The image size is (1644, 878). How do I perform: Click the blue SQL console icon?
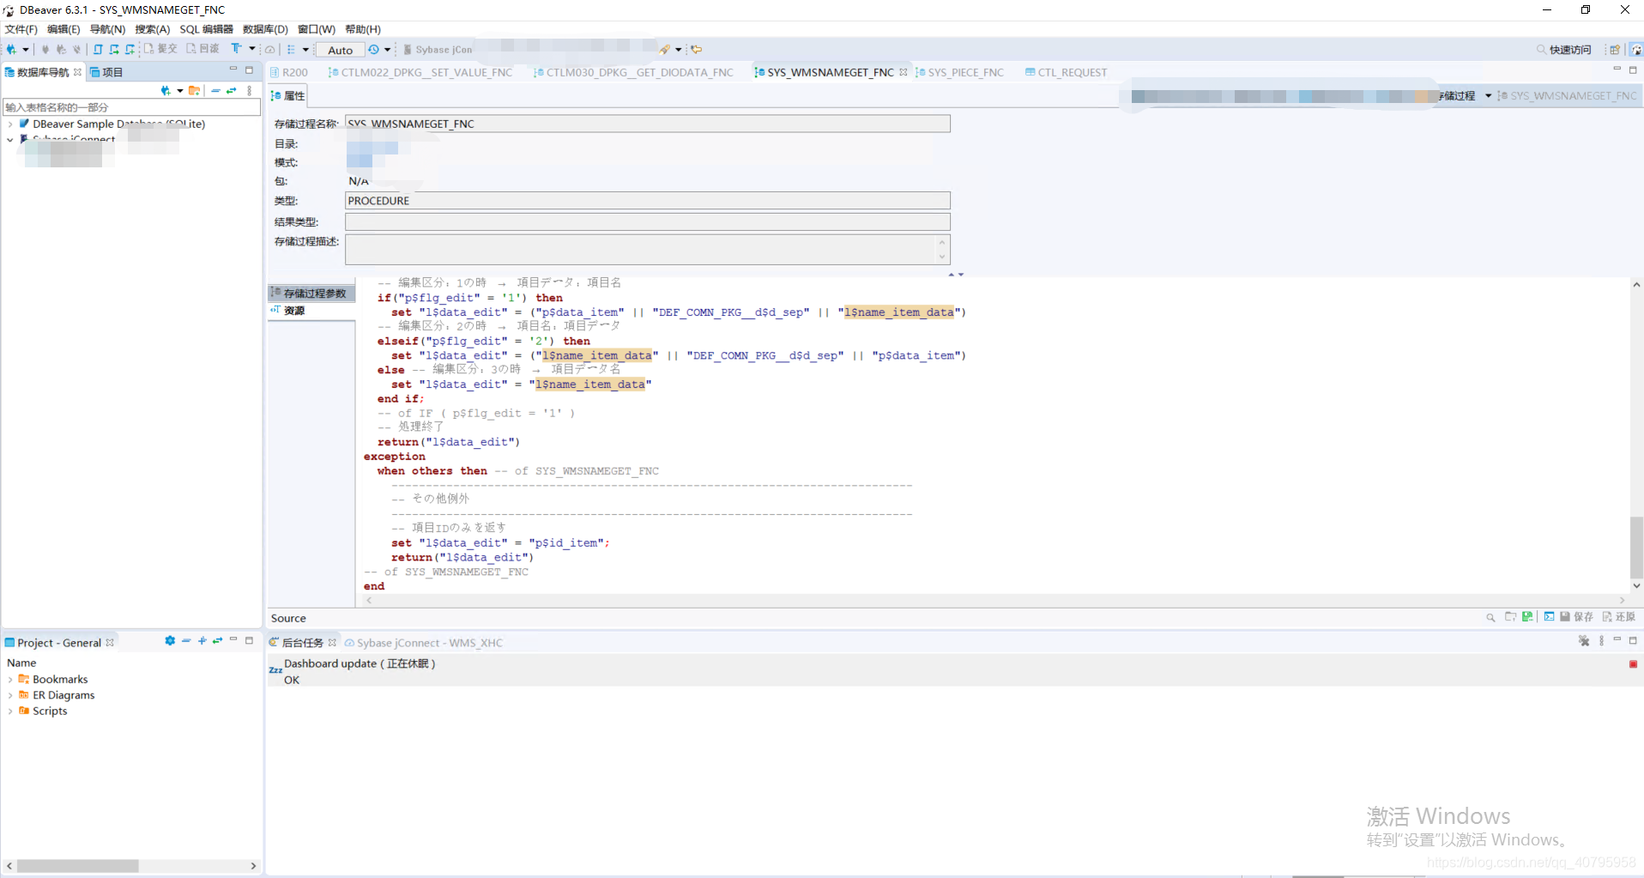click(x=1549, y=617)
